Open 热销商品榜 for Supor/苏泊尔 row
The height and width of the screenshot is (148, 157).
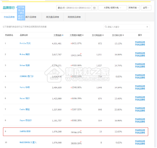pos(140,119)
